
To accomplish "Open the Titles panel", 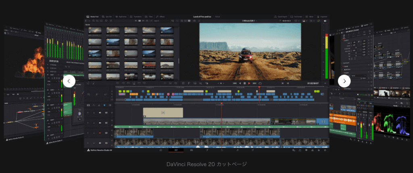I will (149, 17).
